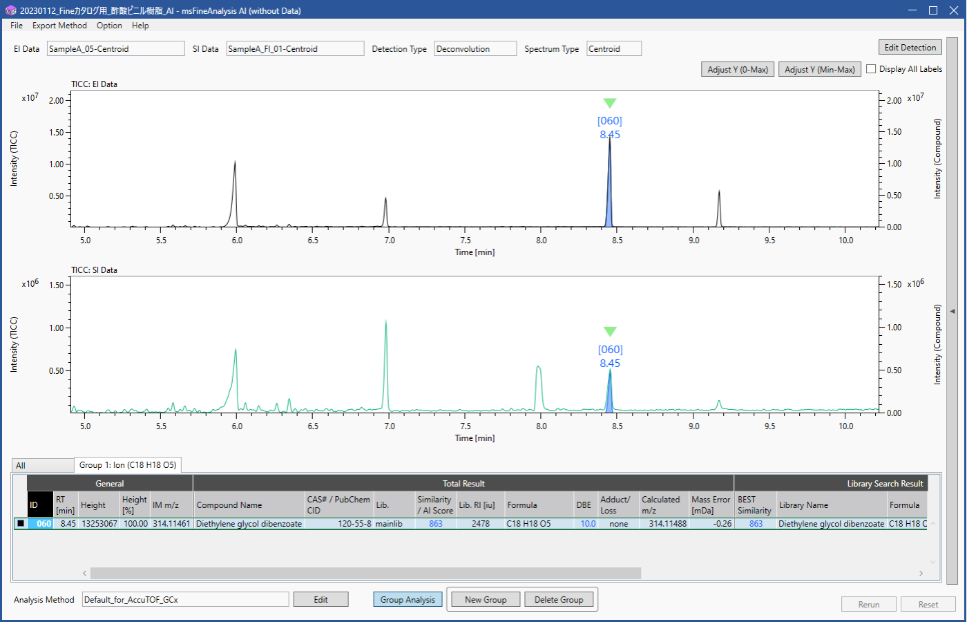Image resolution: width=967 pixels, height=622 pixels.
Task: Open the File menu
Action: [17, 26]
